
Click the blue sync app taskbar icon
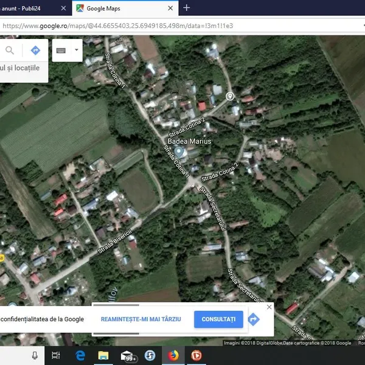150,355
